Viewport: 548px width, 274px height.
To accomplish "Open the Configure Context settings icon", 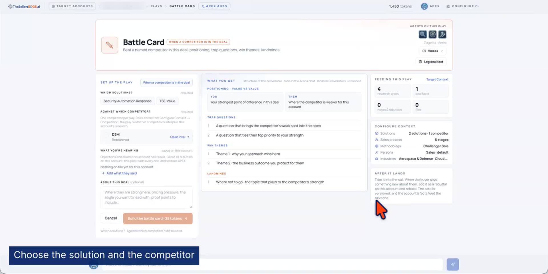I will (x=448, y=6).
